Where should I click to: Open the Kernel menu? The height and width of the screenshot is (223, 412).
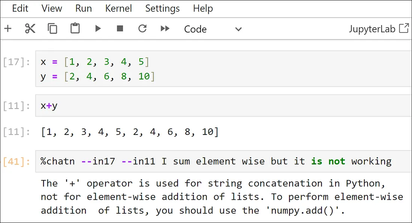click(x=118, y=8)
